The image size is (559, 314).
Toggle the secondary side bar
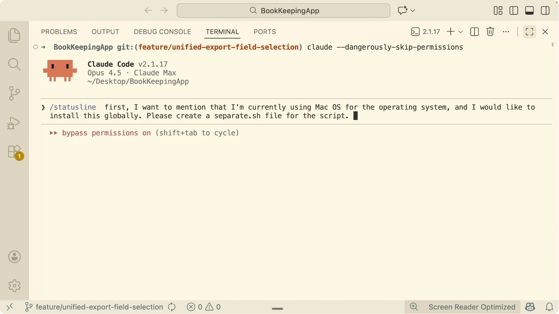click(545, 11)
